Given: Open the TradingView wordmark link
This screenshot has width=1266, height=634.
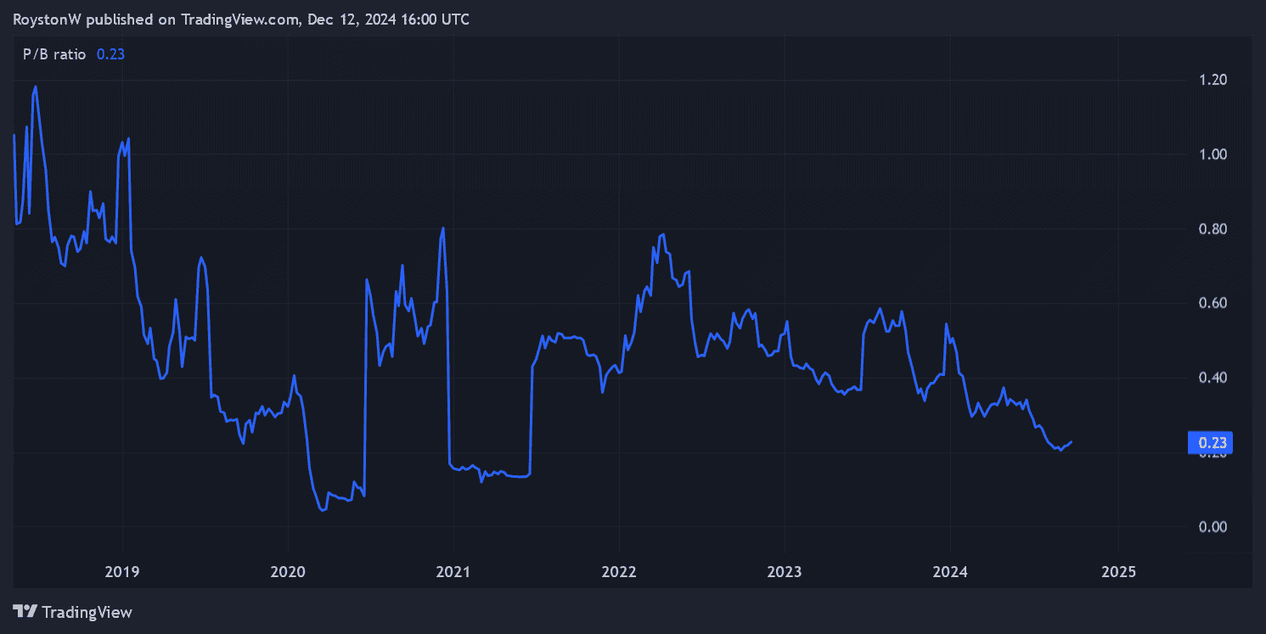Looking at the screenshot, I should coord(87,612).
